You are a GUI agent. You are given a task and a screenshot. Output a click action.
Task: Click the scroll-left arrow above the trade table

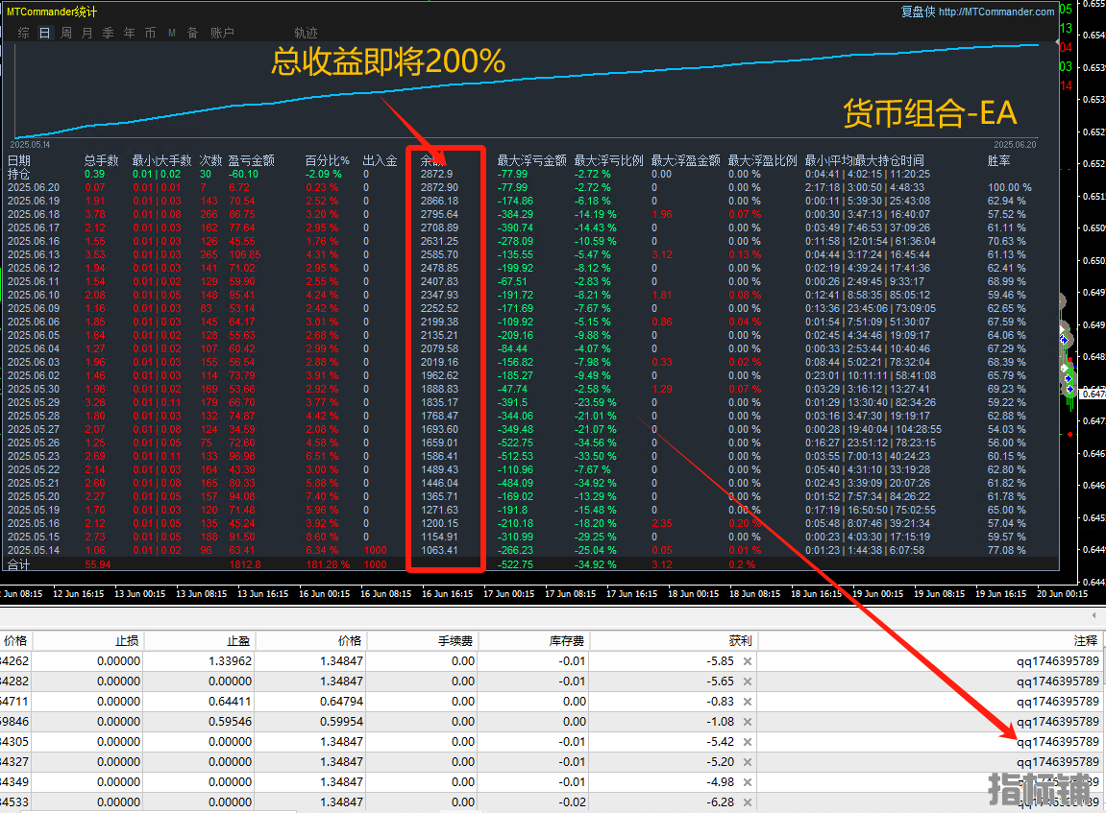click(x=1094, y=615)
